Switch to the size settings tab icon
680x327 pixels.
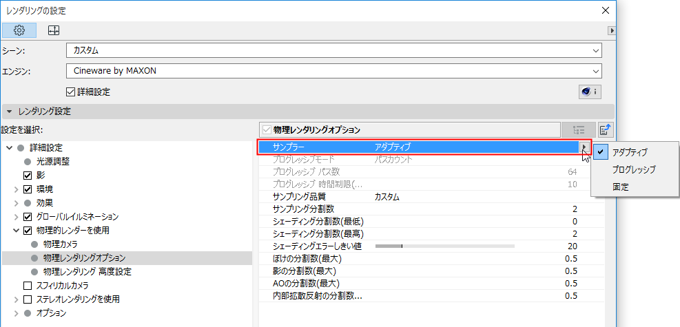[54, 30]
